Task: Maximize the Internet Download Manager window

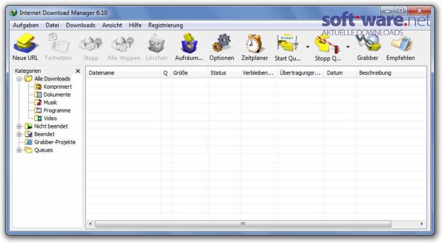Action: 401,11
